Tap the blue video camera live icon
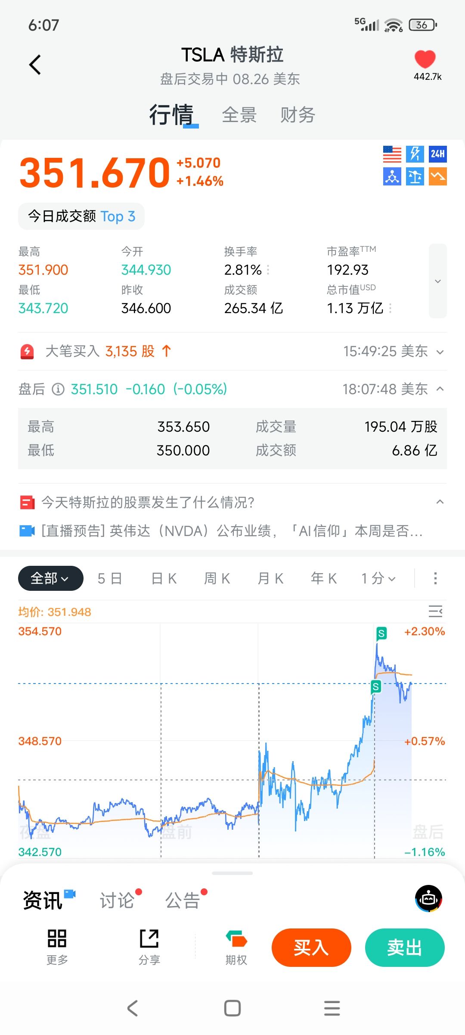The image size is (465, 1035). coord(27,531)
